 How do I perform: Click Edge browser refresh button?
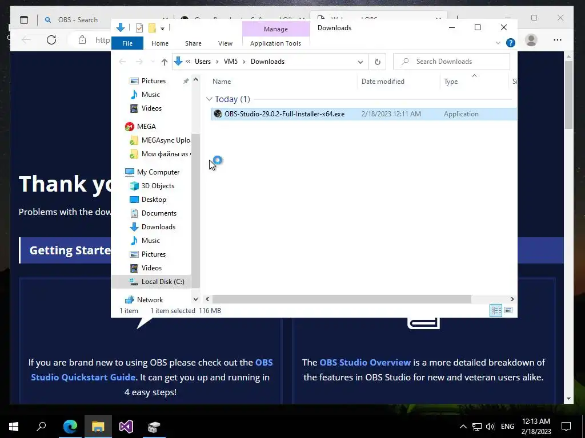pos(51,40)
